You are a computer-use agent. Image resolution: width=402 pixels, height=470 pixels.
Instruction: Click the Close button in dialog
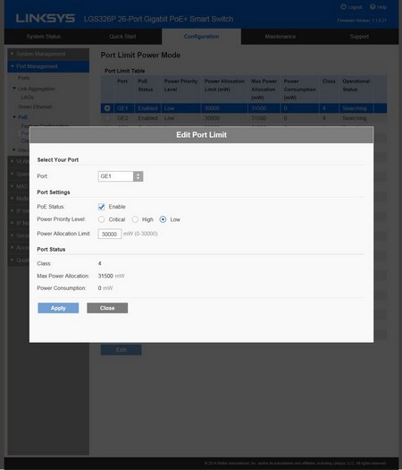click(x=107, y=308)
